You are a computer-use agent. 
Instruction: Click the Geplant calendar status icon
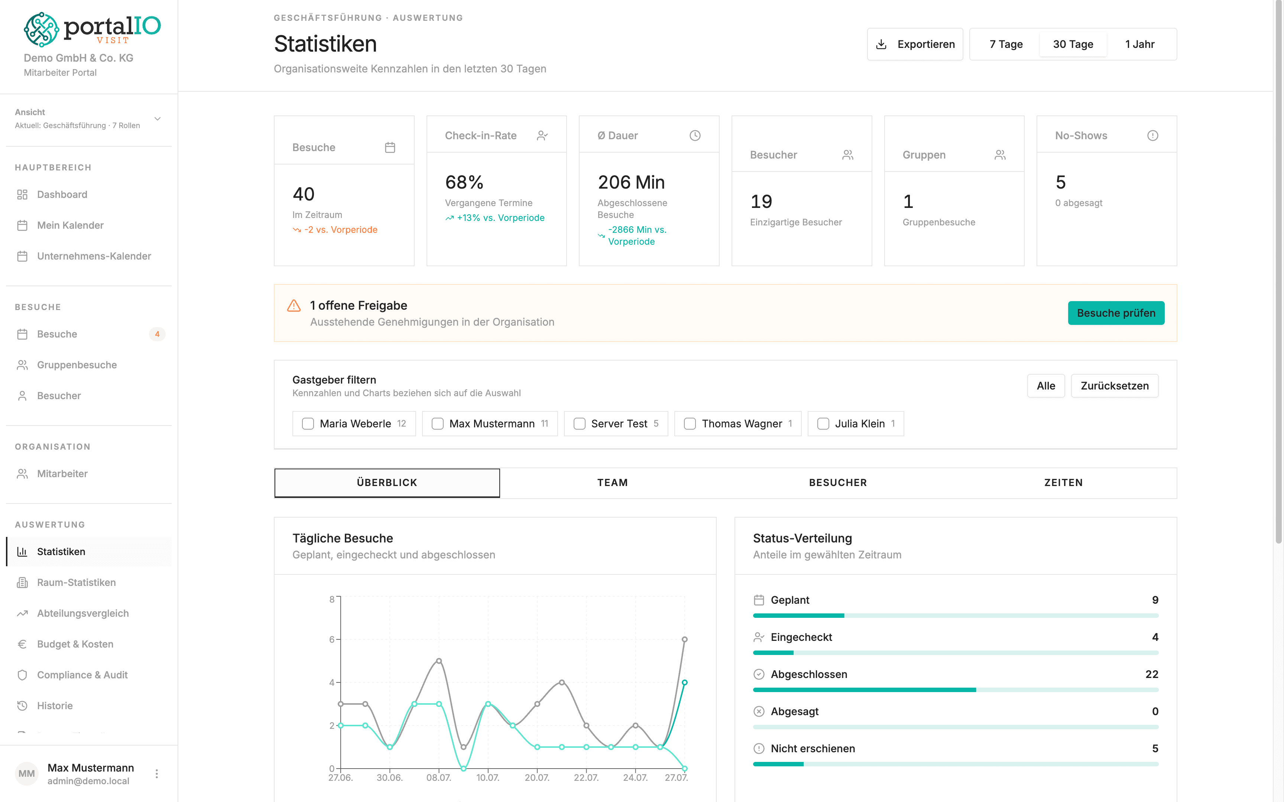point(759,600)
